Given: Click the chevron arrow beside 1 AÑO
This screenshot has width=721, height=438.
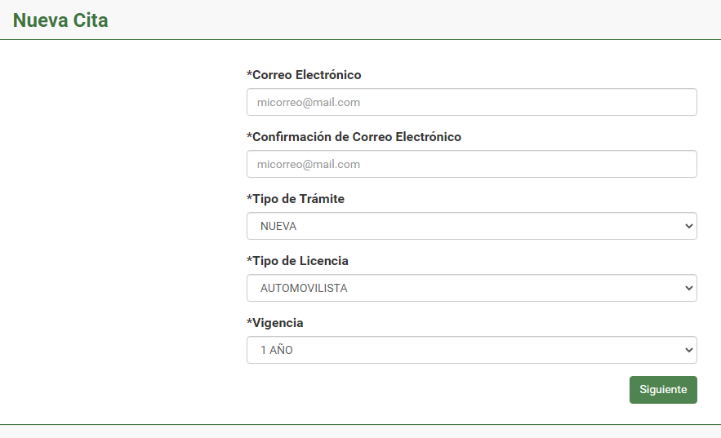Looking at the screenshot, I should (688, 351).
